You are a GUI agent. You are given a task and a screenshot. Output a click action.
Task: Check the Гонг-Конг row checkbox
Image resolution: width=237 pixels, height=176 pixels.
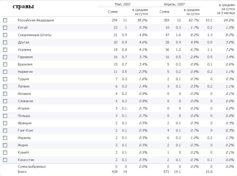point(5,130)
